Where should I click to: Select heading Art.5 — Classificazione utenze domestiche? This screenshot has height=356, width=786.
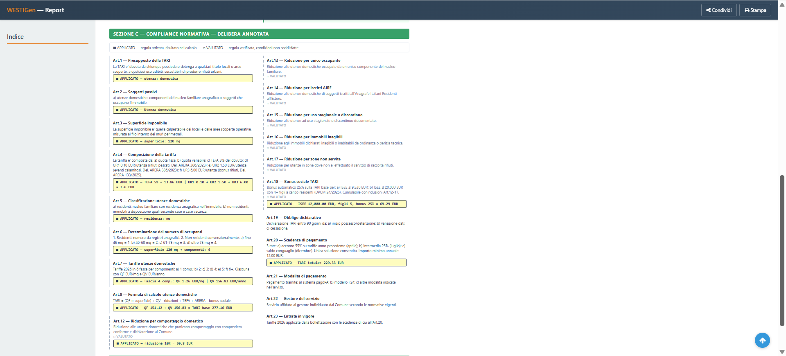tap(151, 201)
